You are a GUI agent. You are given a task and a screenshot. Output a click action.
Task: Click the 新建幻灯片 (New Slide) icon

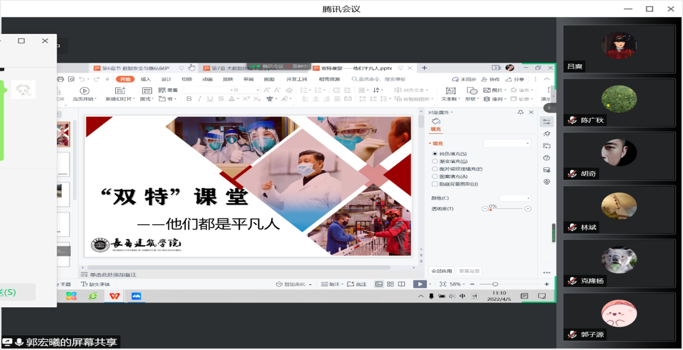(x=120, y=90)
